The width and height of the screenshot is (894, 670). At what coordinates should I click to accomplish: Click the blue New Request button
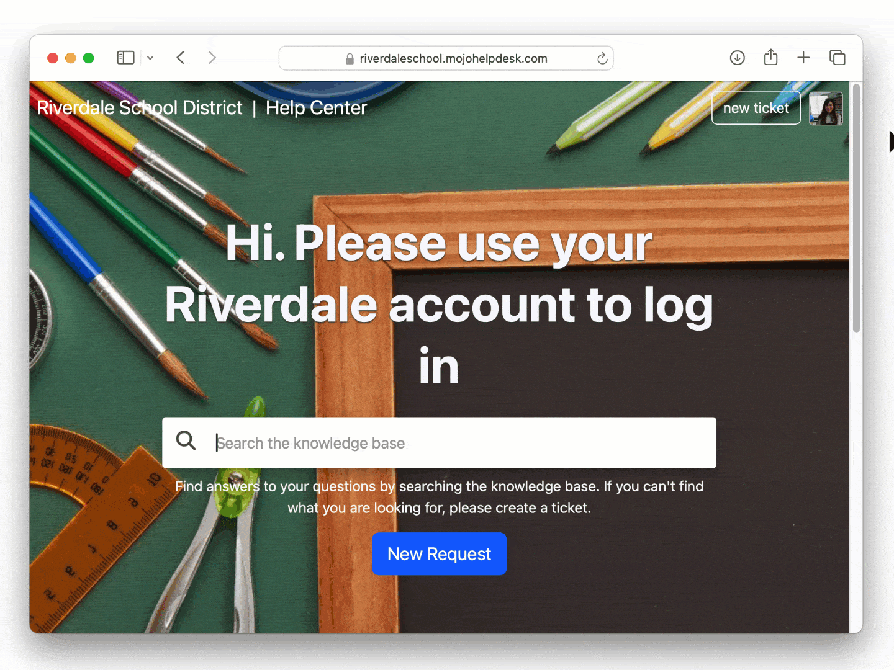[439, 554]
